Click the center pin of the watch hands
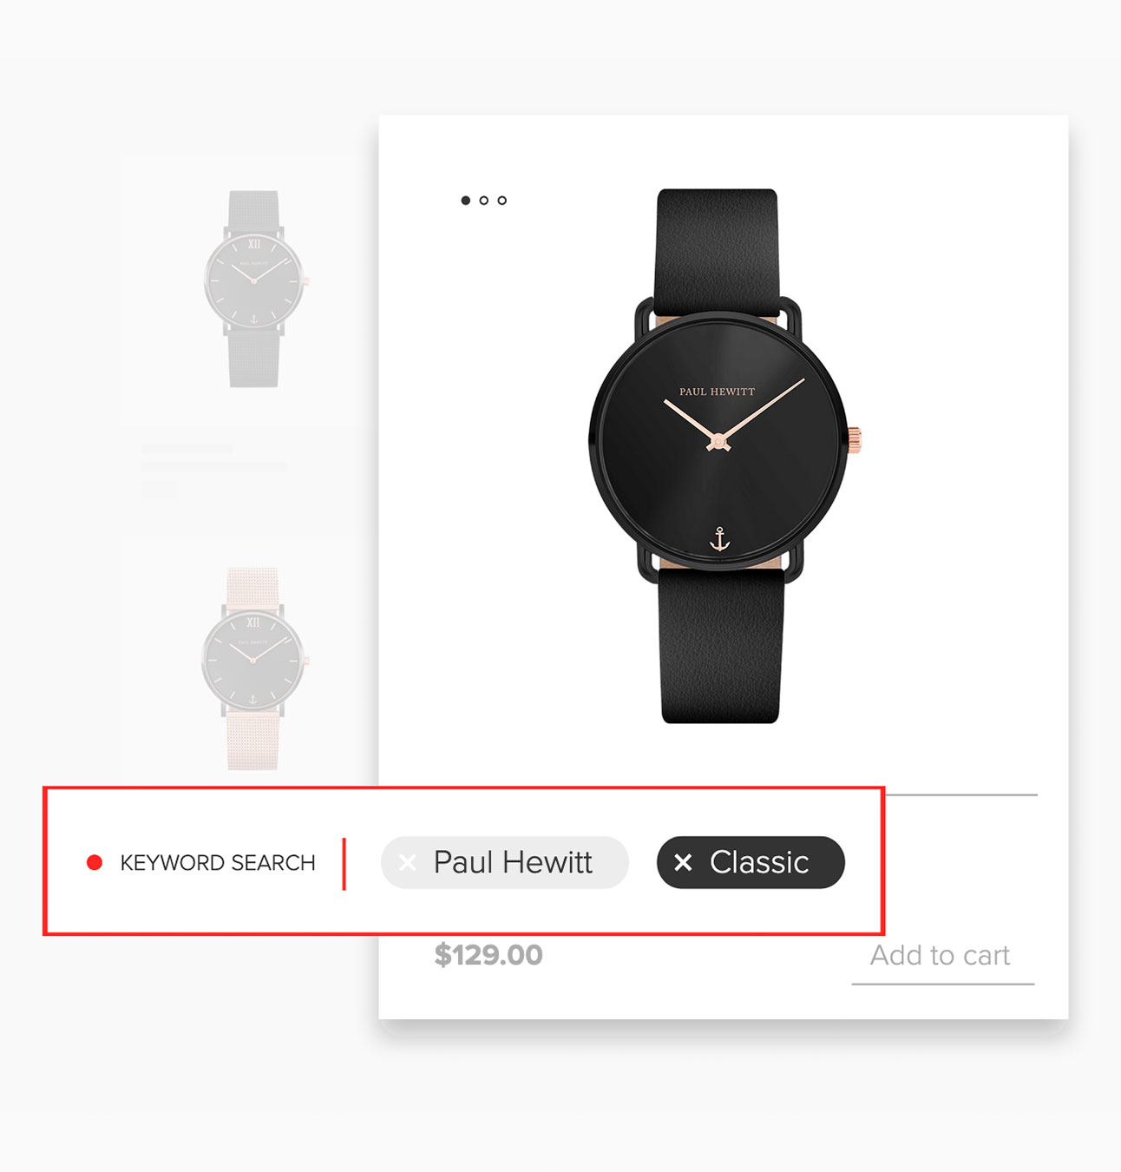 [718, 443]
